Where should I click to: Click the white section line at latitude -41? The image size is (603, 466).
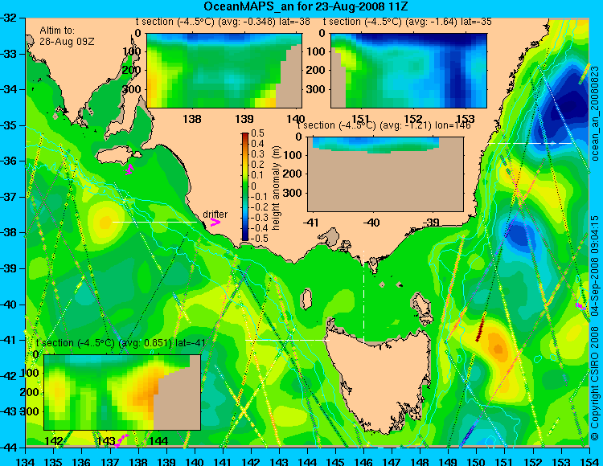[x=287, y=340]
